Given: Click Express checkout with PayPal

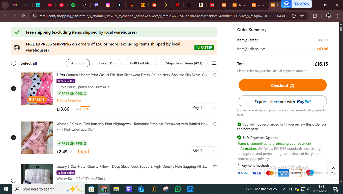Looking at the screenshot, I should tap(283, 102).
